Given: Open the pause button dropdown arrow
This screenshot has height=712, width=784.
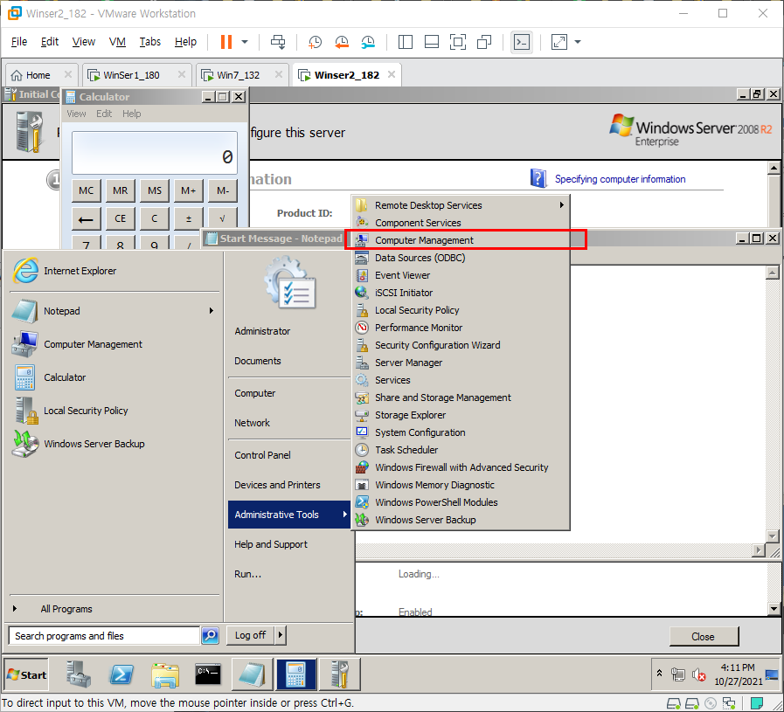Looking at the screenshot, I should coord(245,42).
